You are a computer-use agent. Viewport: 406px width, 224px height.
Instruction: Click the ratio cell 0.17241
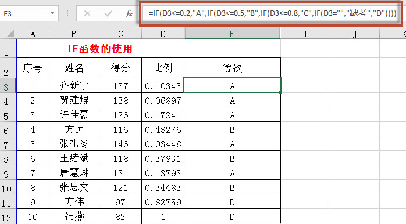[163, 114]
